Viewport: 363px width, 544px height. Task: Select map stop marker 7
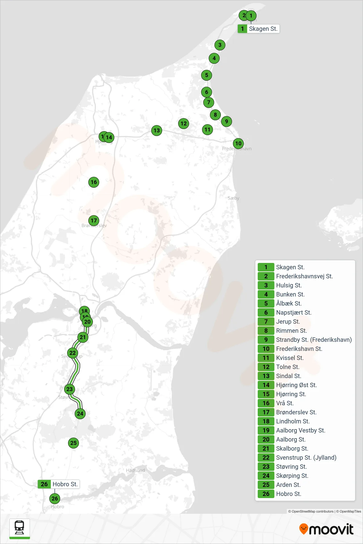209,102
